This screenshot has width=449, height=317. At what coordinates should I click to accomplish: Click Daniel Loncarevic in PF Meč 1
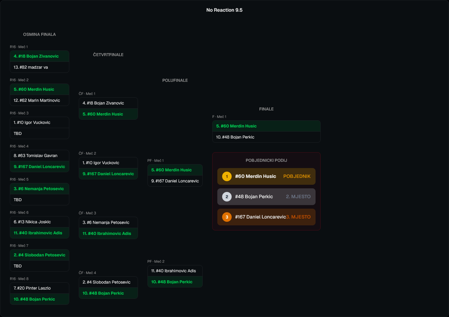click(x=175, y=181)
